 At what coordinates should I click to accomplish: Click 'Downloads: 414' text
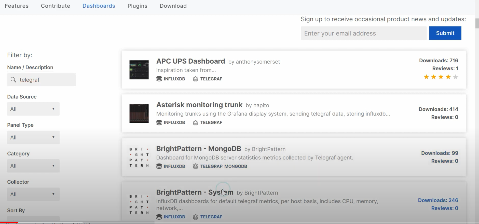pos(439,109)
